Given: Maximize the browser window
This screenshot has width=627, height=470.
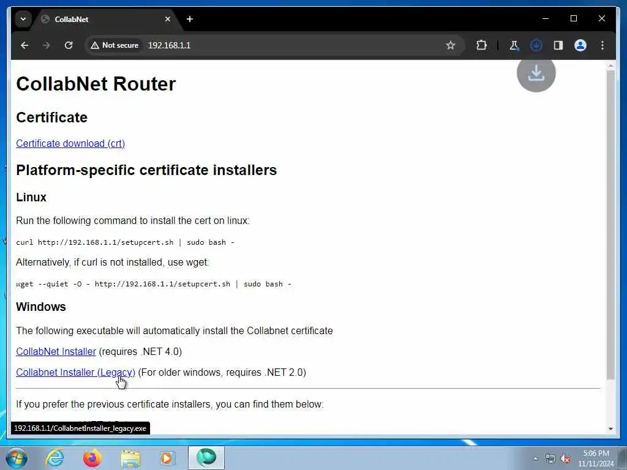Looking at the screenshot, I should [x=573, y=18].
